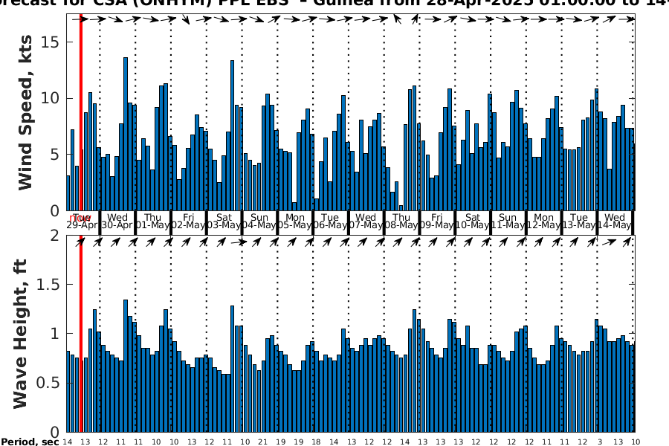The height and width of the screenshot is (446, 669).
Task: Click the 0.5 tick on the wave height axis
Action: (x=48, y=383)
